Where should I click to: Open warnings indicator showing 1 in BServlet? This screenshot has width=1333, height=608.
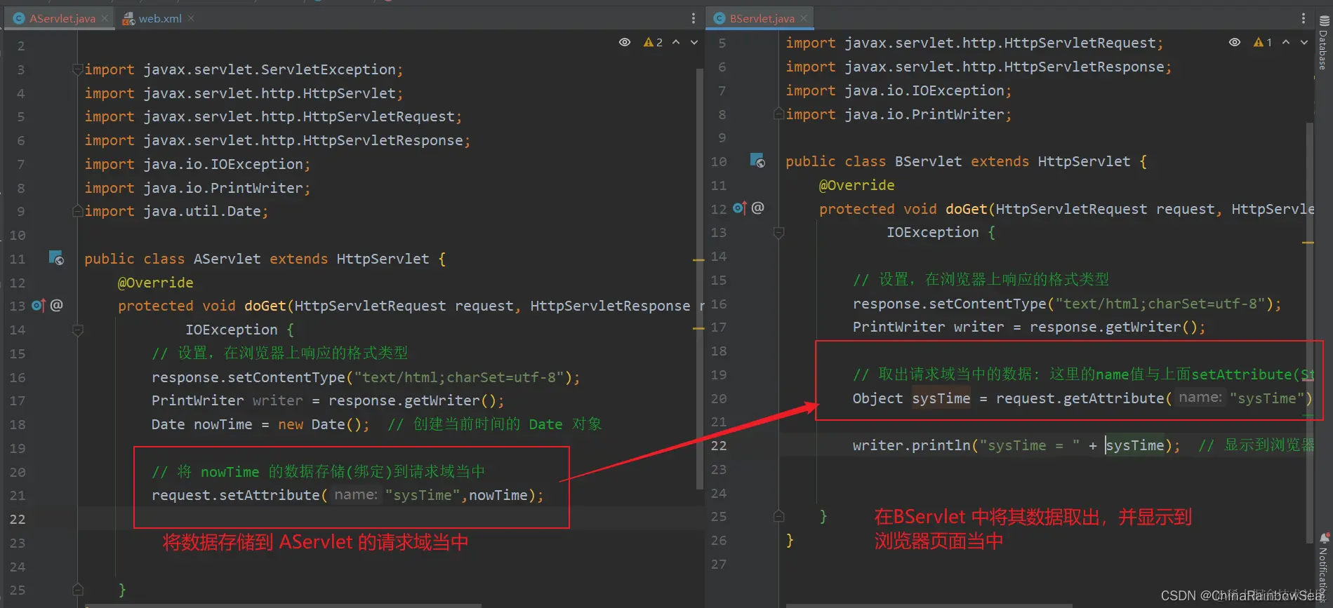click(x=1262, y=43)
